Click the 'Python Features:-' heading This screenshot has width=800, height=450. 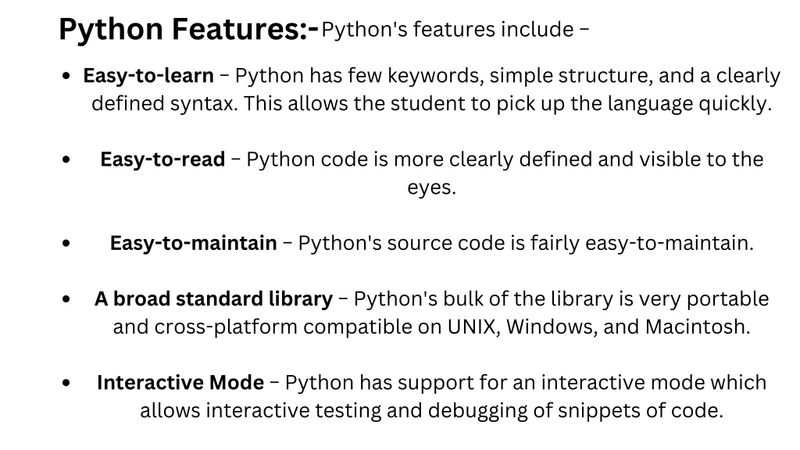(x=188, y=29)
